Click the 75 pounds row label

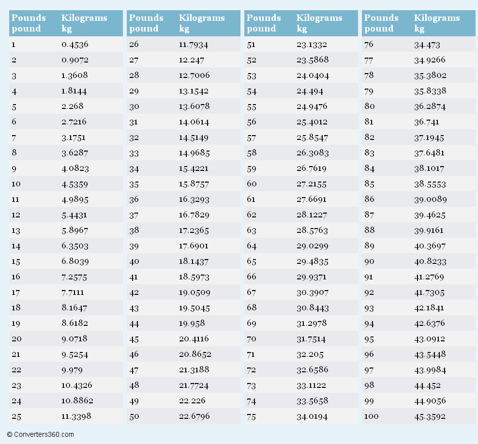pos(252,416)
